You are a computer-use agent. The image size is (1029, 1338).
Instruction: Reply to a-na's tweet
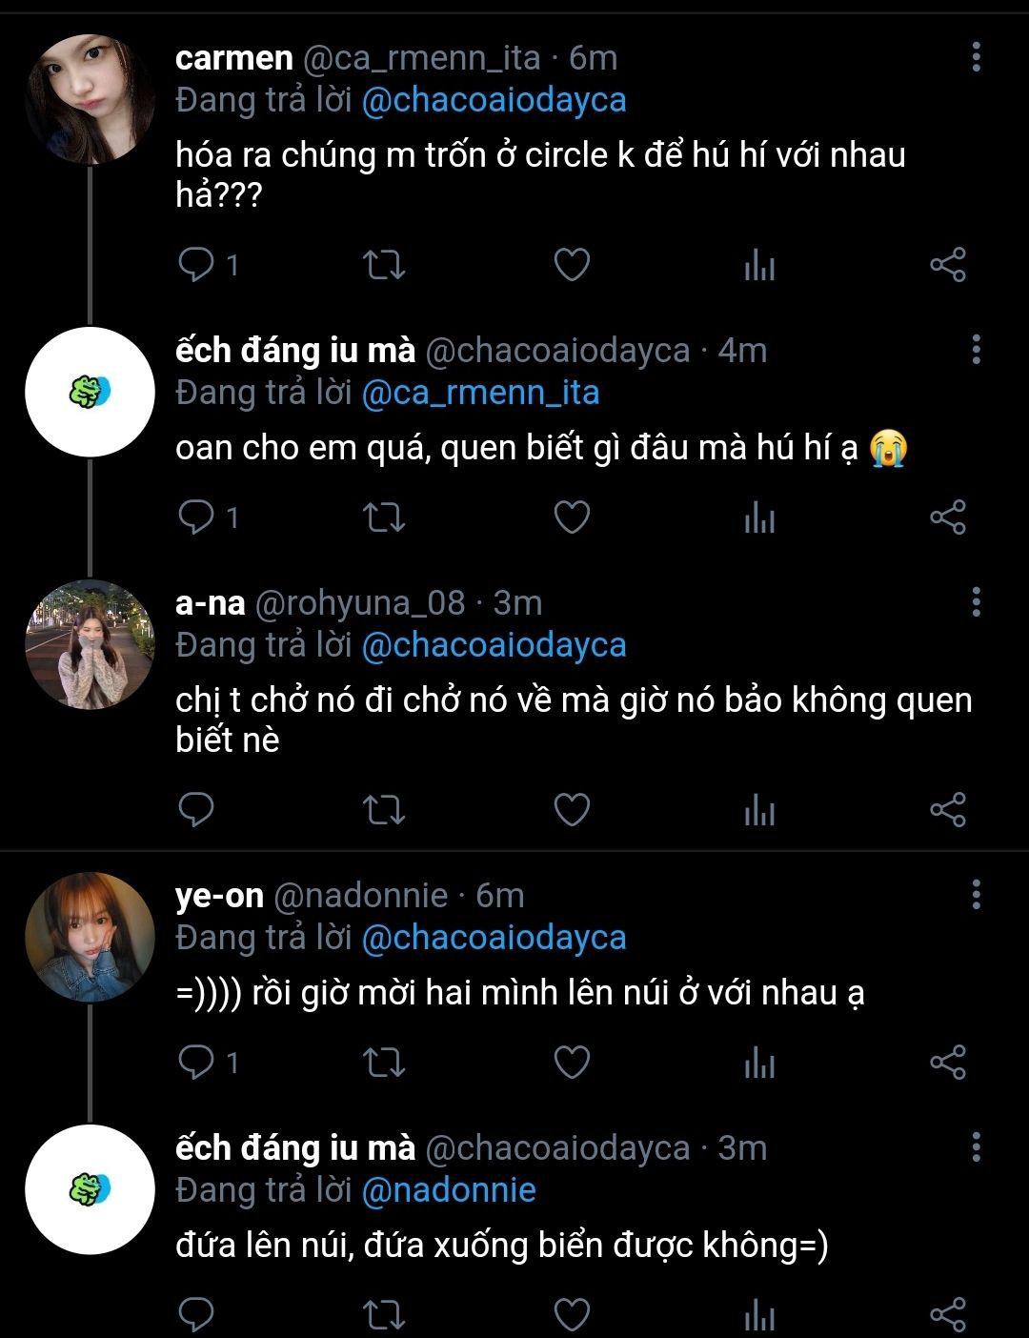point(196,809)
